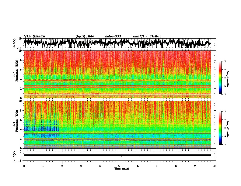Click the "-7" label on ch.2 color scale
The image size is (241, 186).
pyautogui.click(x=224, y=144)
